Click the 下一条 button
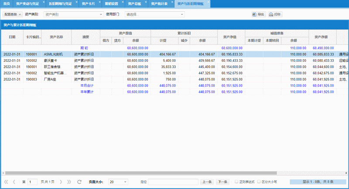The width and height of the screenshot is (349, 189). (222, 182)
